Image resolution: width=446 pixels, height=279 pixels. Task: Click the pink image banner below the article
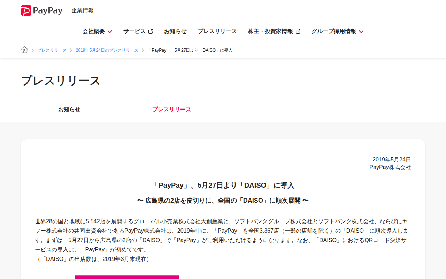127,277
